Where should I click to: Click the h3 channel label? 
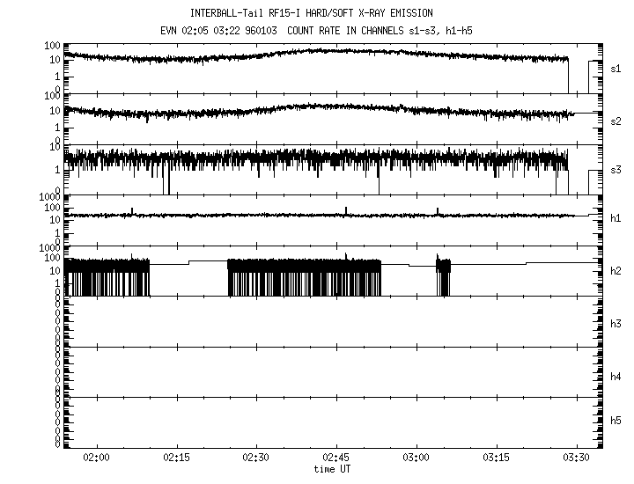617,322
